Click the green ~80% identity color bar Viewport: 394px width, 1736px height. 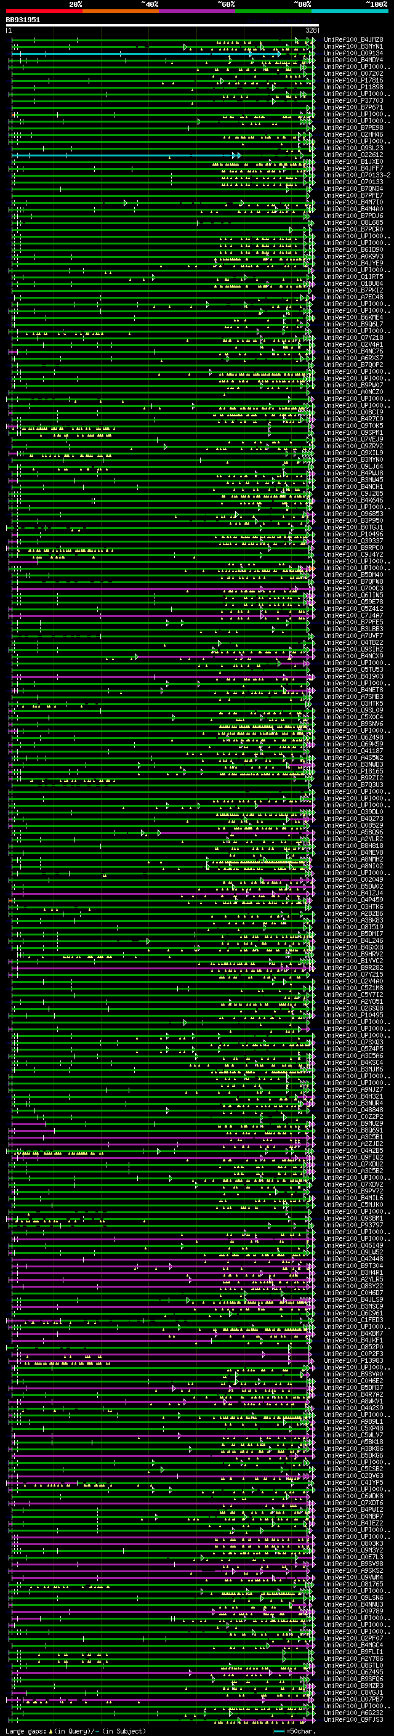[273, 11]
